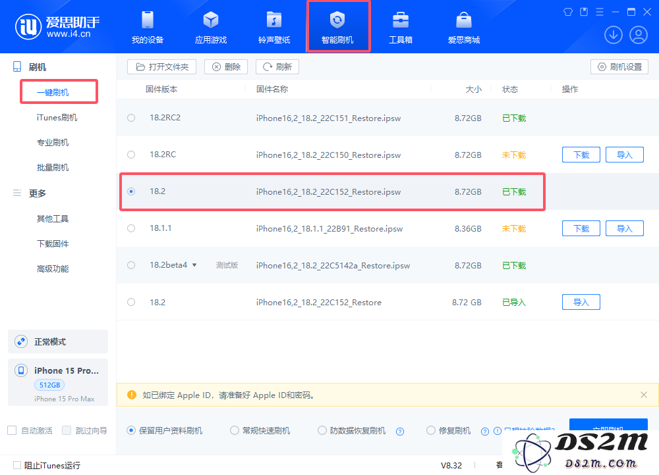
Task: Open the 爱思商城 store tab
Action: [464, 28]
